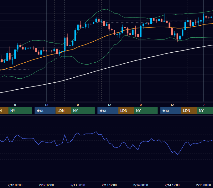Click the white long-term moving average line
This screenshot has width=213, height=188.
109,67
